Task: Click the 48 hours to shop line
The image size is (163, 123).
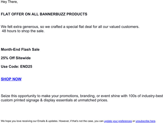Action: pos(23,31)
